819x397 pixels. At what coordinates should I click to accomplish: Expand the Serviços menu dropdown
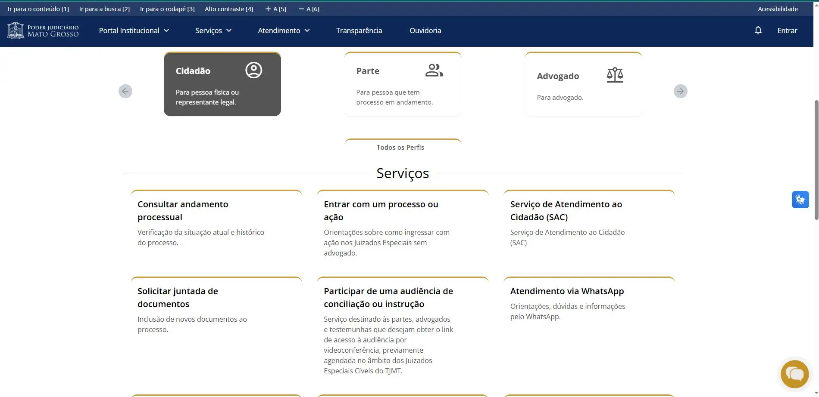click(x=213, y=31)
